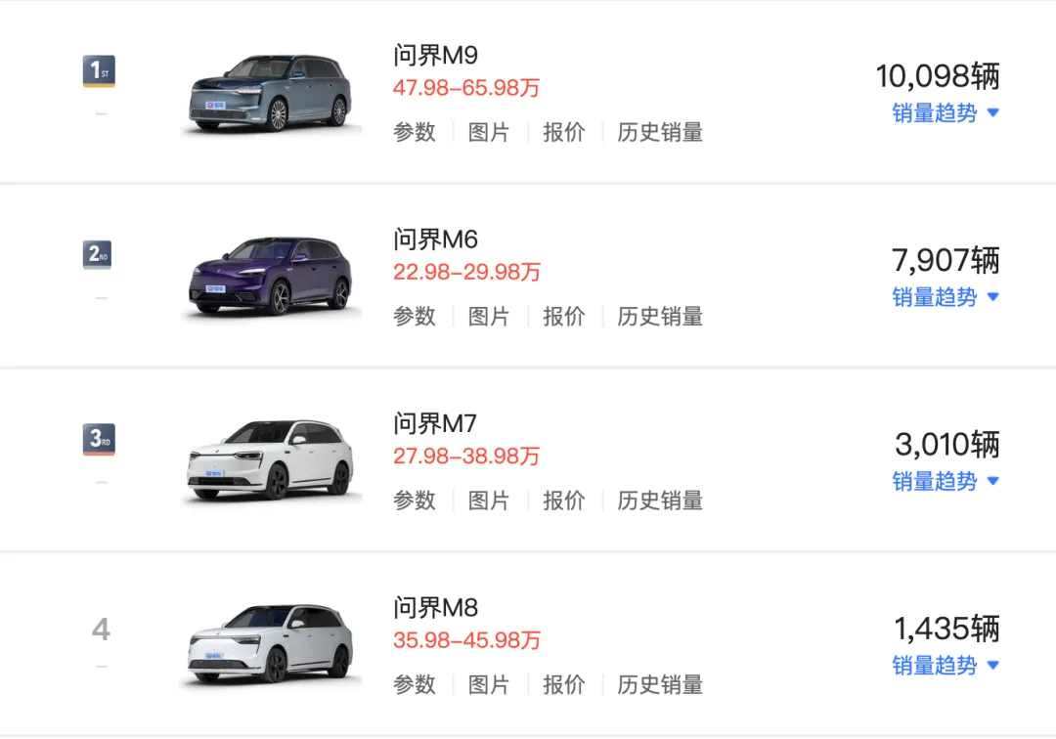Open 报价 for 问界M7
This screenshot has width=1056, height=739.
coord(564,500)
